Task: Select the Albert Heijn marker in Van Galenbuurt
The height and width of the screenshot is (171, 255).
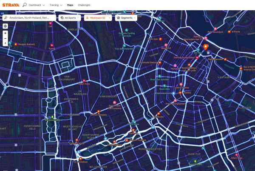Action: tap(84, 80)
